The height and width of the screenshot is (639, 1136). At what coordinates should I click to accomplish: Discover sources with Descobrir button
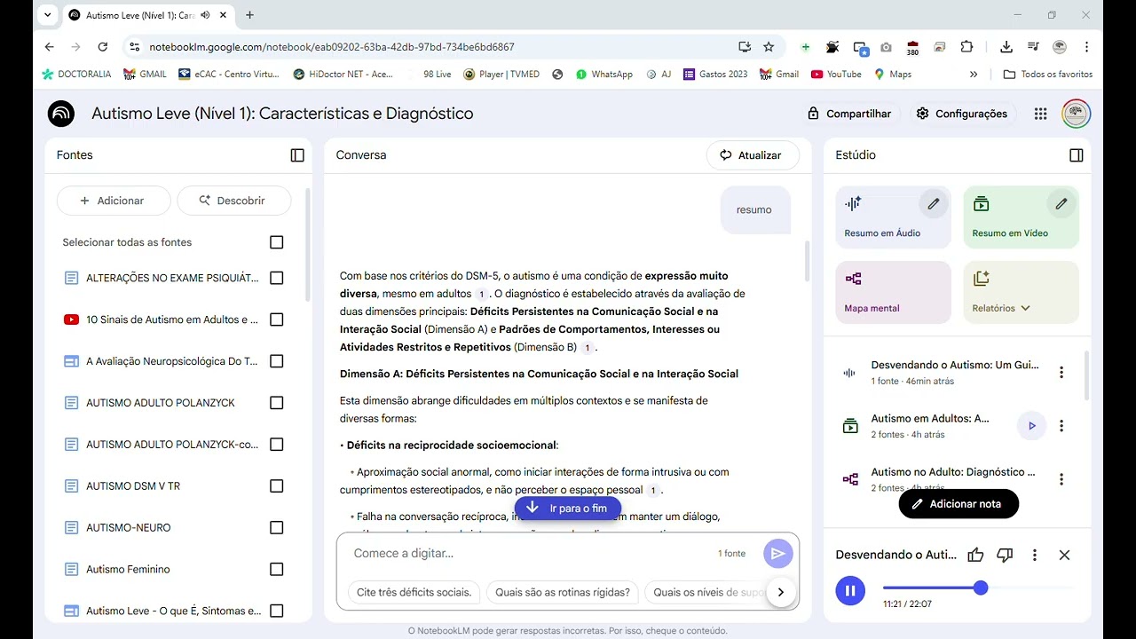click(x=233, y=201)
